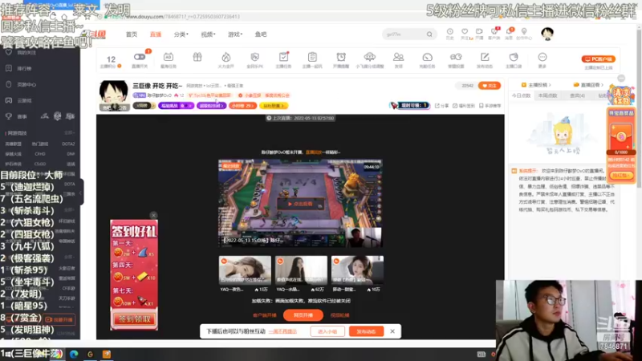This screenshot has width=642, height=361.
Task: Click the history clock icon in header
Action: coord(449,31)
